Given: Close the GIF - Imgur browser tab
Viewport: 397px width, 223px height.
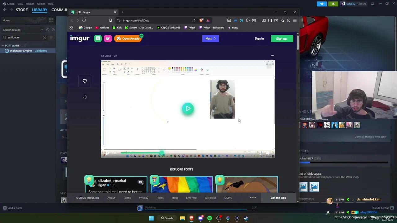Looking at the screenshot, I should pyautogui.click(x=115, y=12).
